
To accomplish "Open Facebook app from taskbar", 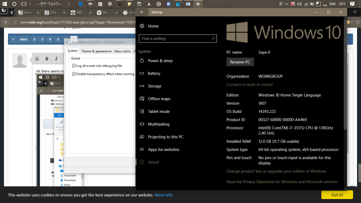I will pyautogui.click(x=169, y=4).
